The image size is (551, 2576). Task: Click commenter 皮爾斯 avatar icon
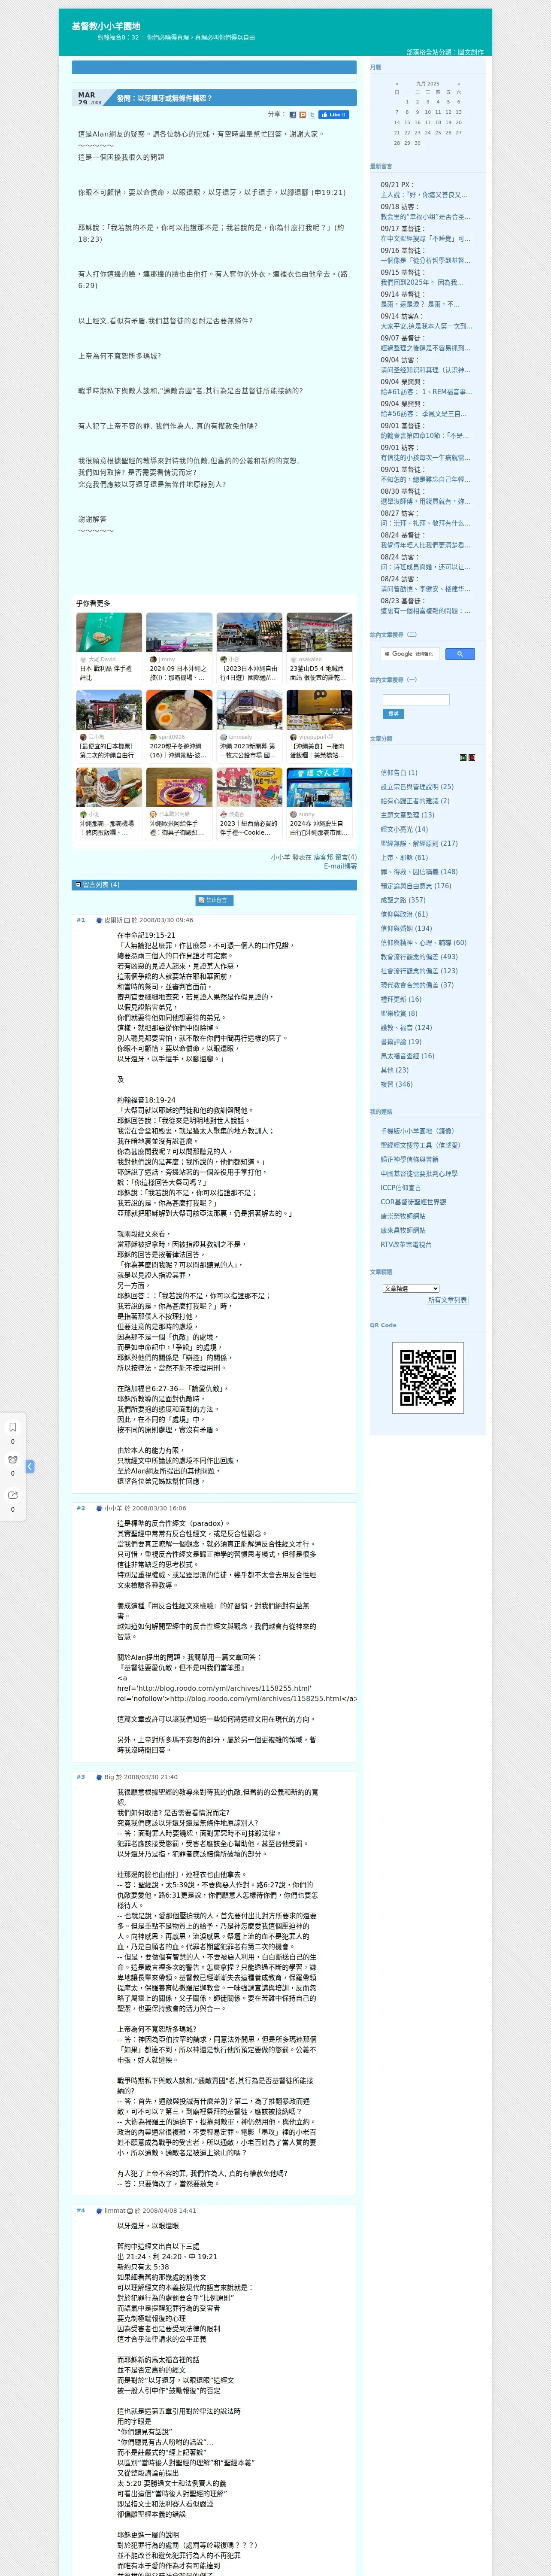point(99,921)
